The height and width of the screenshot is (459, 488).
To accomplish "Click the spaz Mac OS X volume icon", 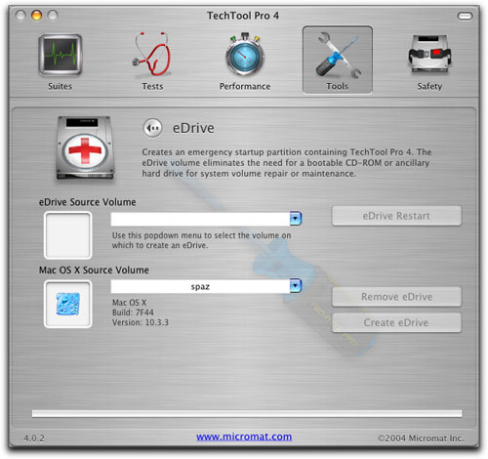I will pyautogui.click(x=68, y=304).
